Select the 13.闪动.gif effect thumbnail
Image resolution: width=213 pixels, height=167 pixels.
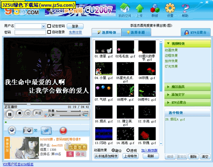(x=104, y=134)
